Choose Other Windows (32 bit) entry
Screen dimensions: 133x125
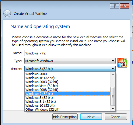click(67, 109)
